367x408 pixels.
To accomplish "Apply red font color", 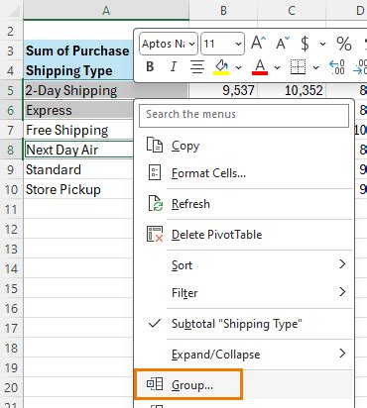I will 260,67.
